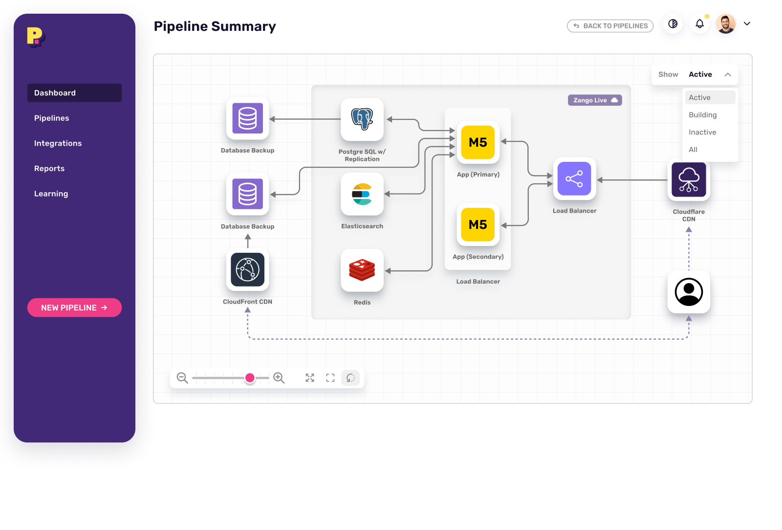Click the zoom out magnifier icon
The image size is (782, 530).
point(182,378)
